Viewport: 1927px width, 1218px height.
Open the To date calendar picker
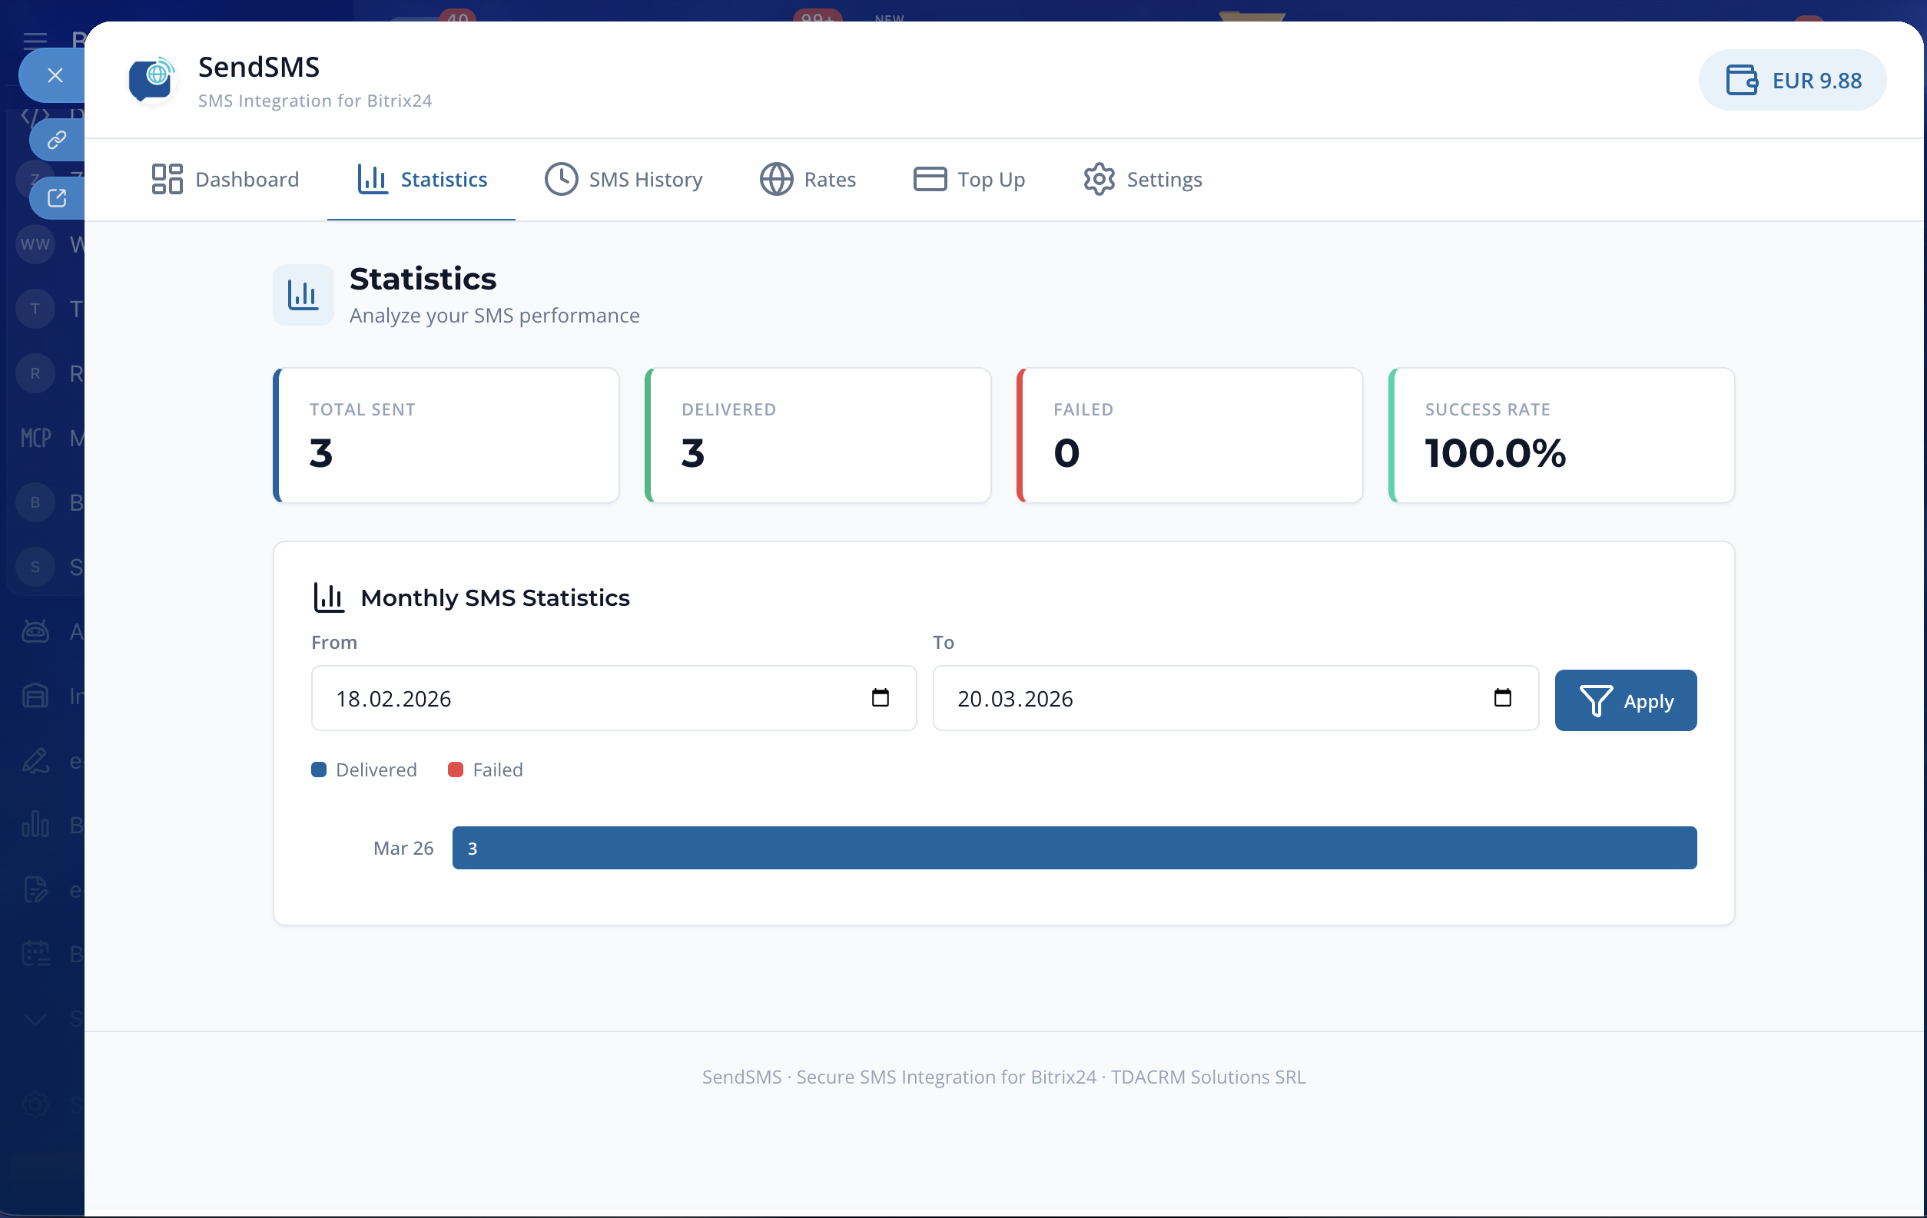point(1502,697)
